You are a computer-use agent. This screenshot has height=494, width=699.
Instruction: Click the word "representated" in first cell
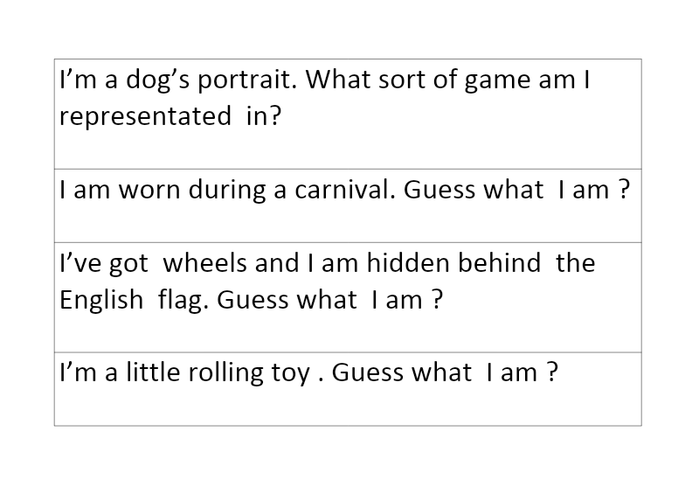145,116
